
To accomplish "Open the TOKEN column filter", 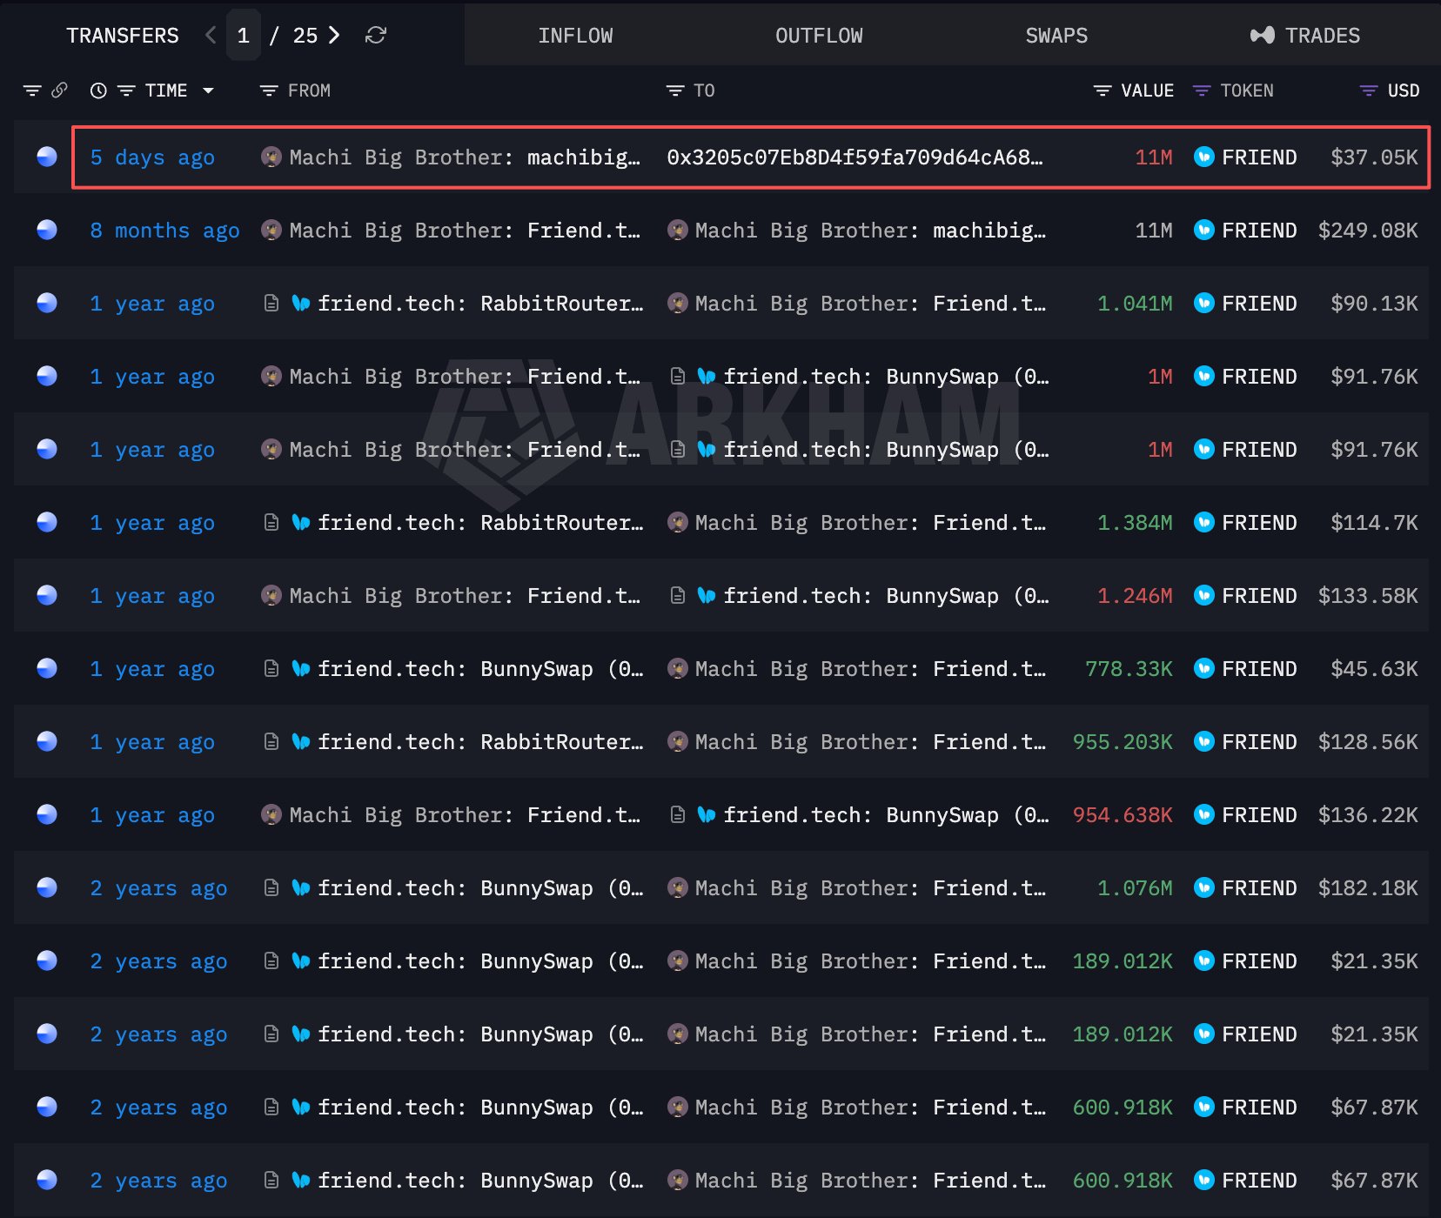I will pos(1202,90).
